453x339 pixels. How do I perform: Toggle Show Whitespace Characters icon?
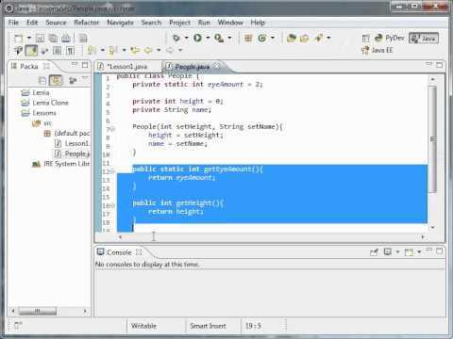(70, 50)
